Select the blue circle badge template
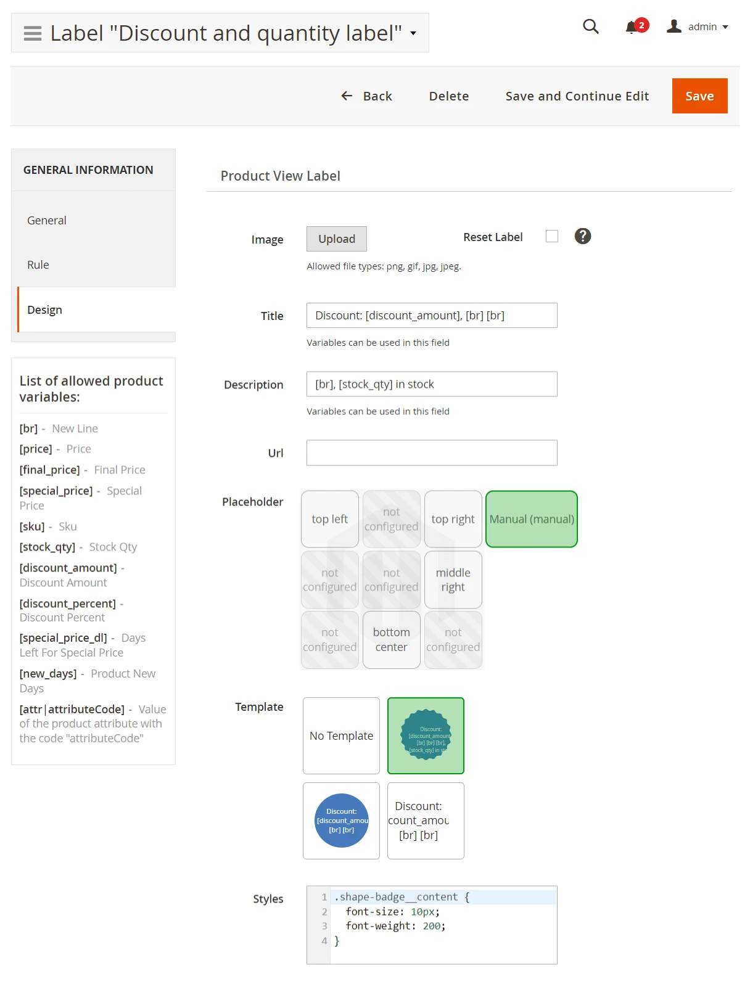 point(341,821)
